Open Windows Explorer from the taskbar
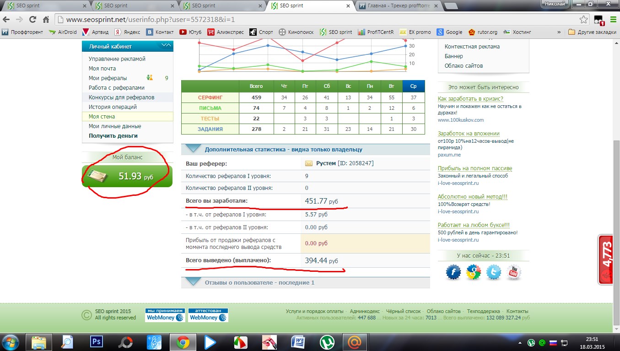The height and width of the screenshot is (351, 620). click(39, 342)
